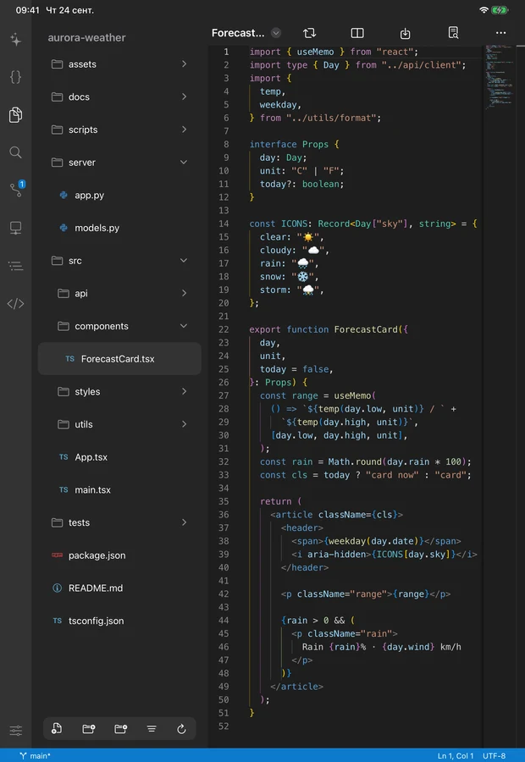
Task: Check the battery icon in status bar
Action: [500, 9]
